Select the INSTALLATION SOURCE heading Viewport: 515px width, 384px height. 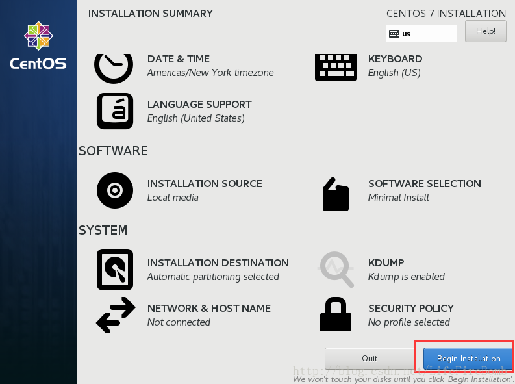[205, 184]
